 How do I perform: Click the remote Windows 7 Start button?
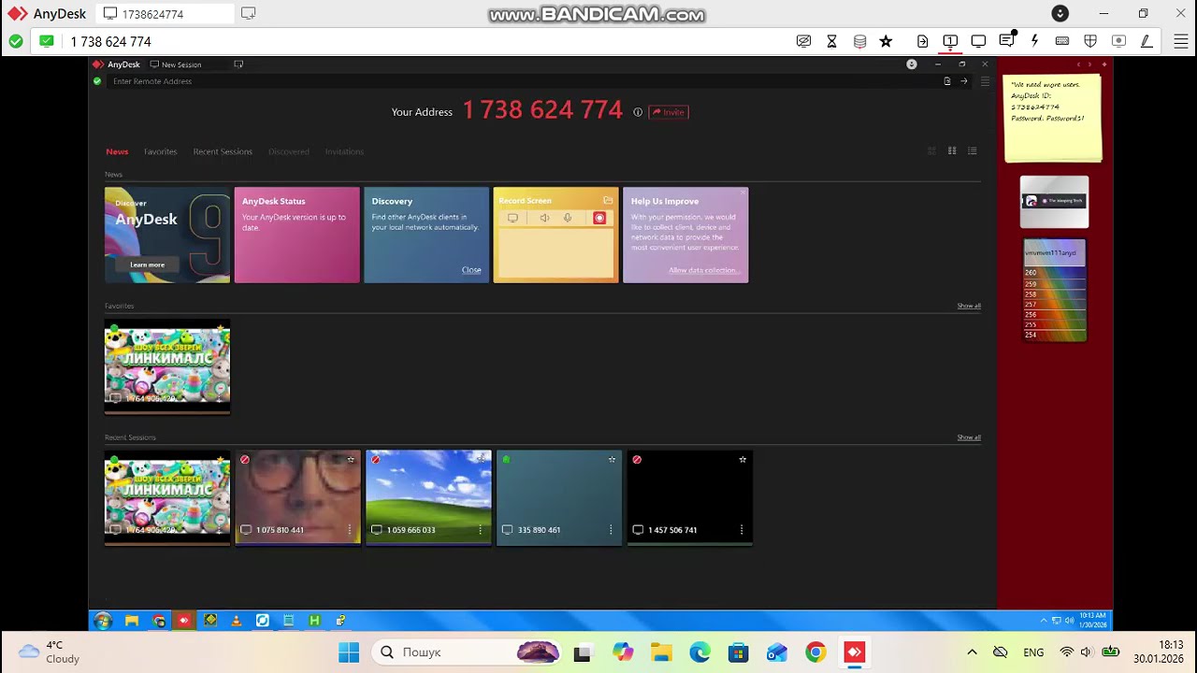103,621
